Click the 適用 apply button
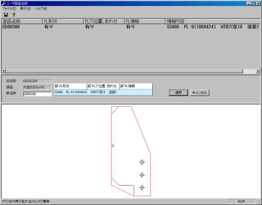The image size is (262, 205). pyautogui.click(x=178, y=93)
